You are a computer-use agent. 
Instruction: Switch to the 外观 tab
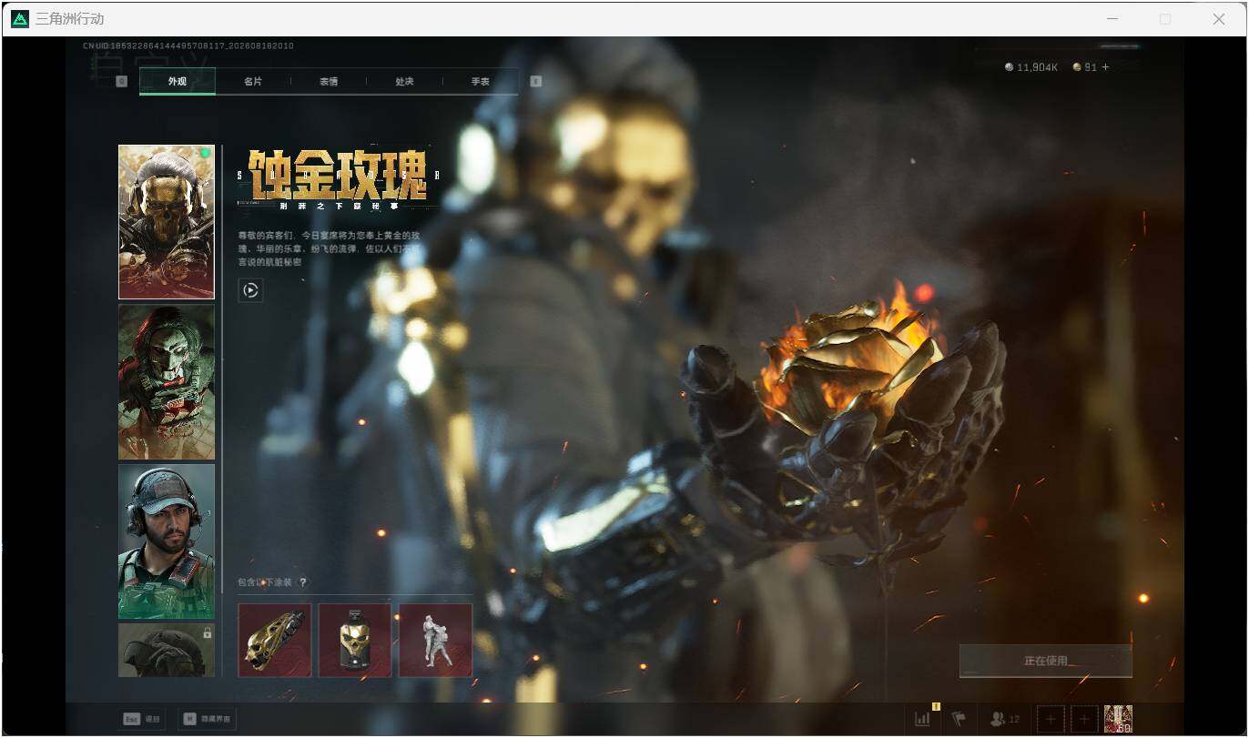pyautogui.click(x=178, y=81)
